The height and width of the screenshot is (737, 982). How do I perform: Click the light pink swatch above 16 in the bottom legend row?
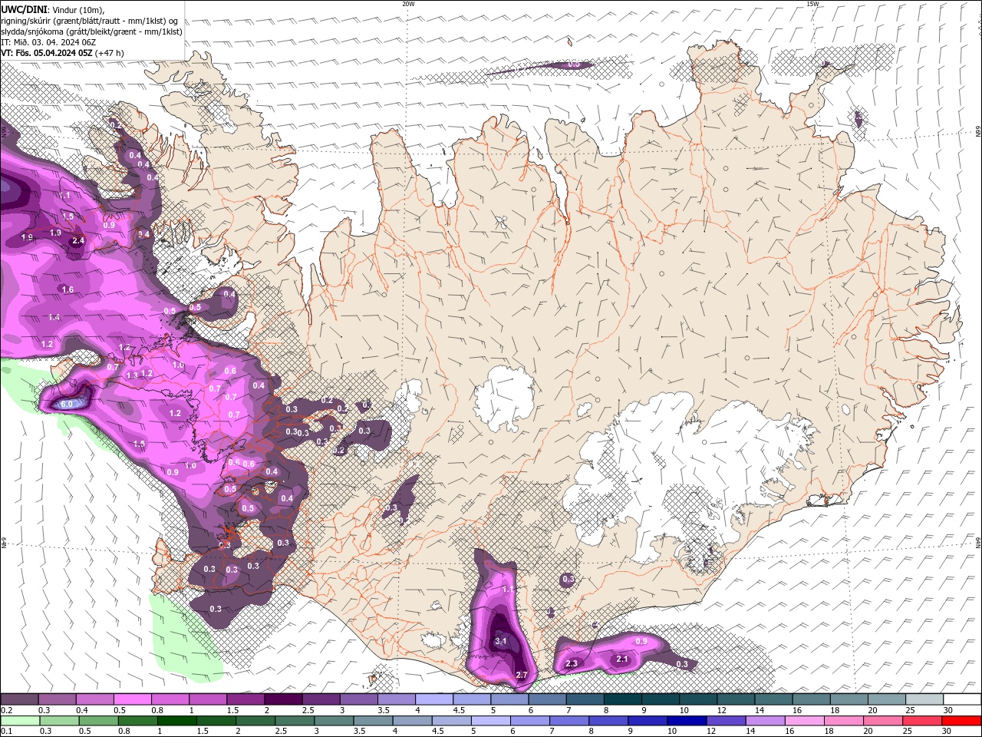[x=803, y=721]
